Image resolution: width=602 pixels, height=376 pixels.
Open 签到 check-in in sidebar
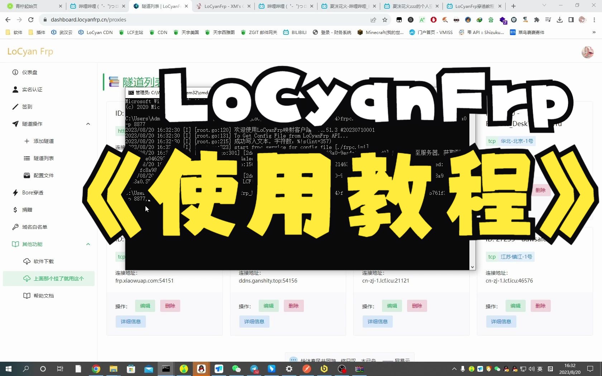27,107
